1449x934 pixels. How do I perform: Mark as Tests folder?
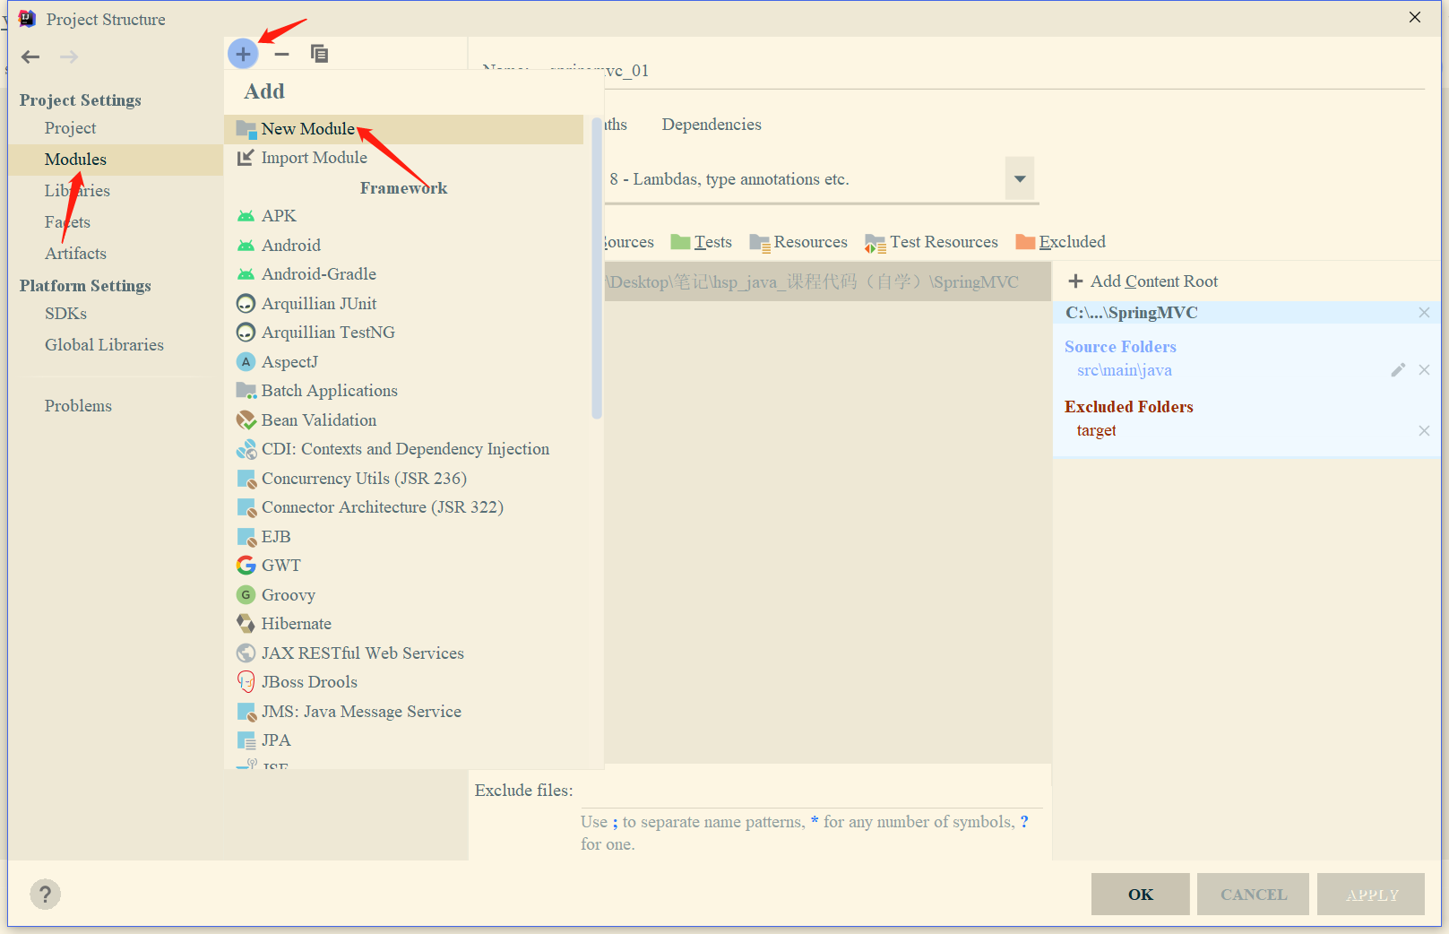[x=702, y=242]
